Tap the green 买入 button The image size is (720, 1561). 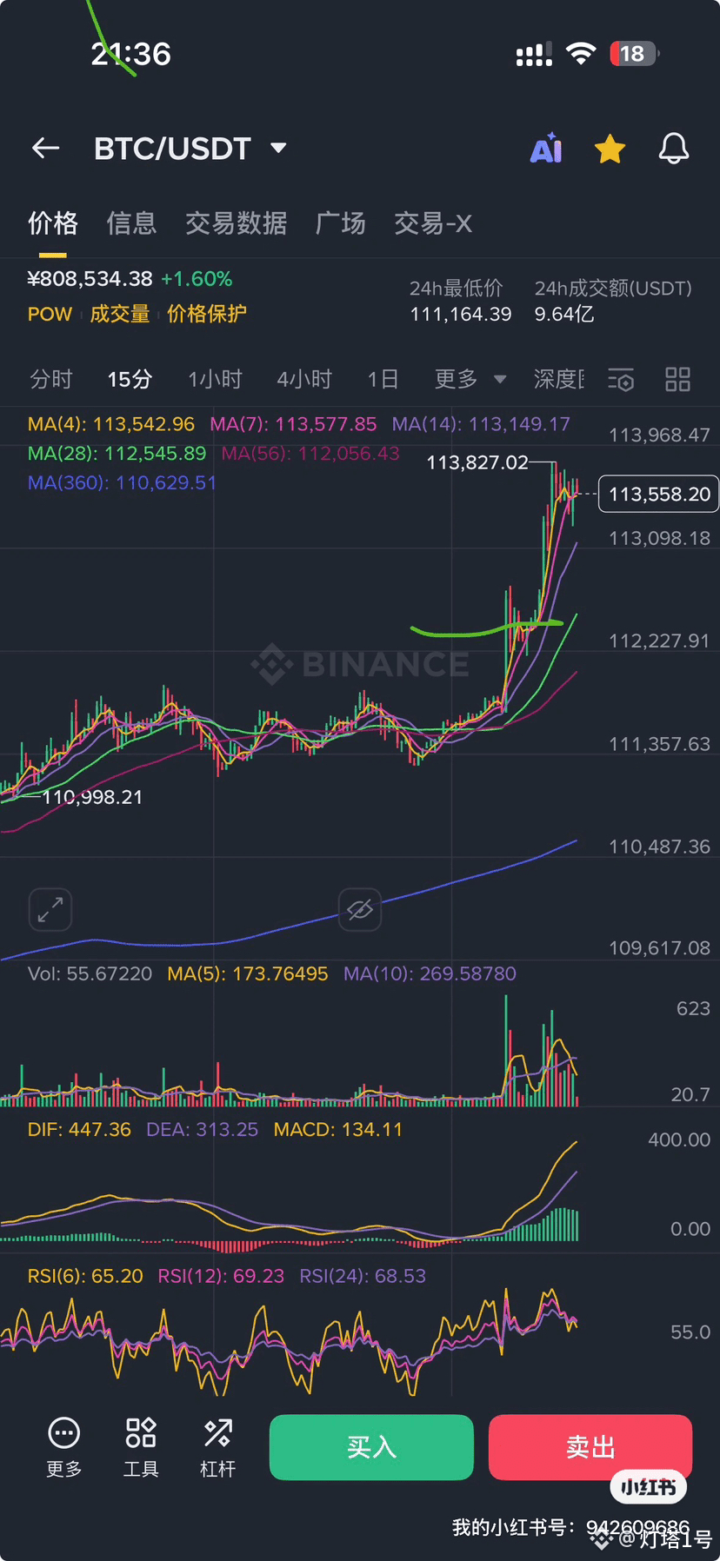[371, 1447]
